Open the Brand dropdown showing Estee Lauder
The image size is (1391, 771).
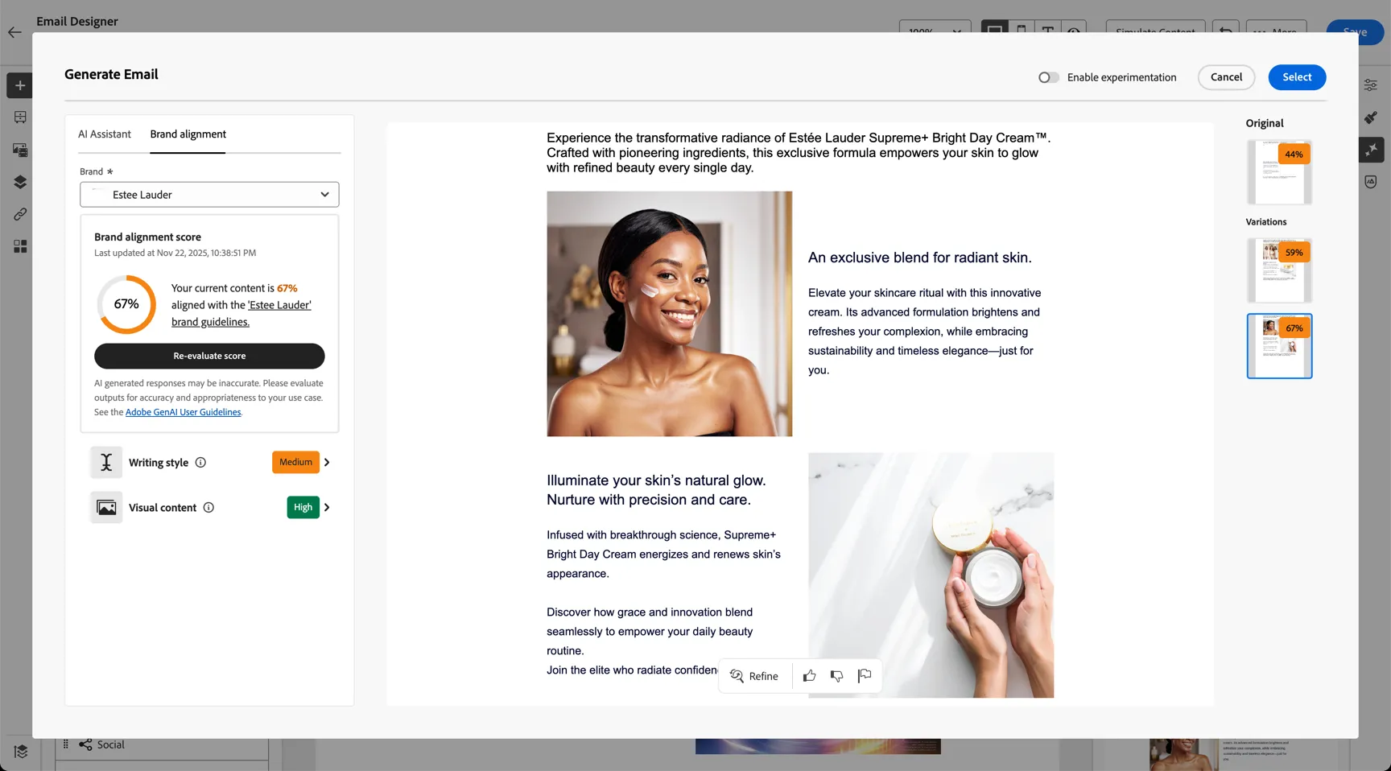[x=209, y=194]
